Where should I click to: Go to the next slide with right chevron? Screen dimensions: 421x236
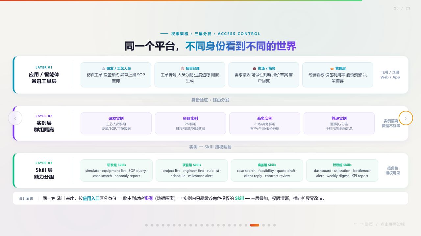tap(406, 118)
